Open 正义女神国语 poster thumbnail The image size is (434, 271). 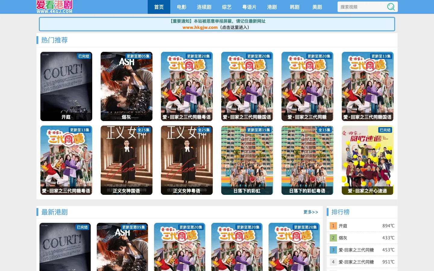tap(127, 160)
